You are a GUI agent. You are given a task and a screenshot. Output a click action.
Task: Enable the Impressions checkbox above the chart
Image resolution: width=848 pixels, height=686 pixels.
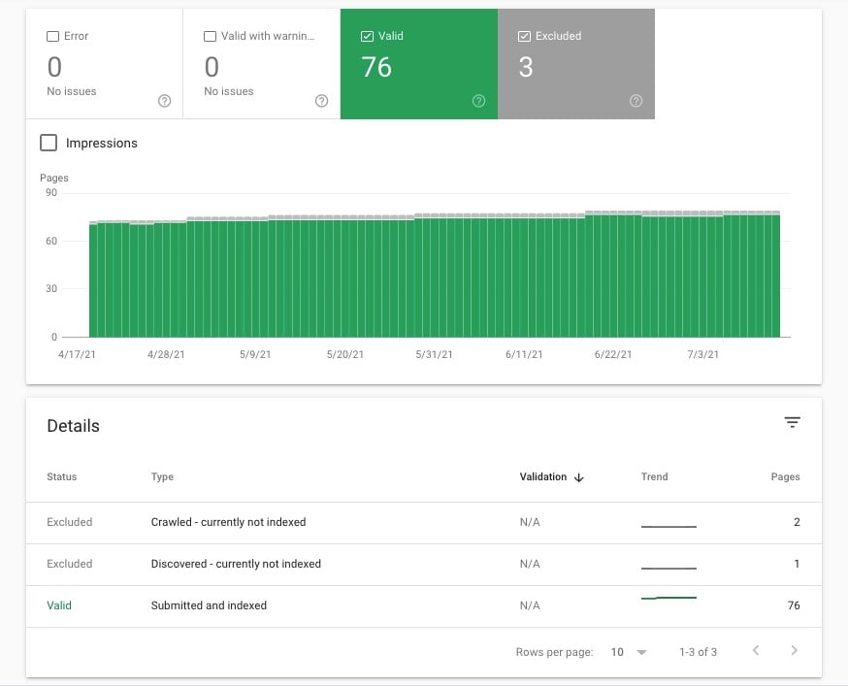click(49, 142)
